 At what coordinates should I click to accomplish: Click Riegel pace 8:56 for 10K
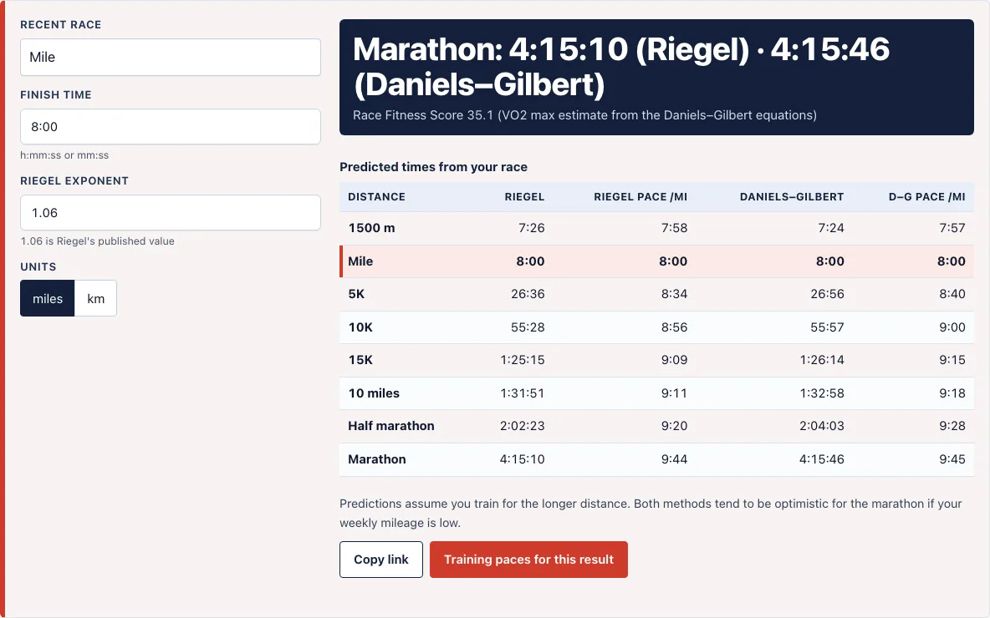click(x=674, y=327)
